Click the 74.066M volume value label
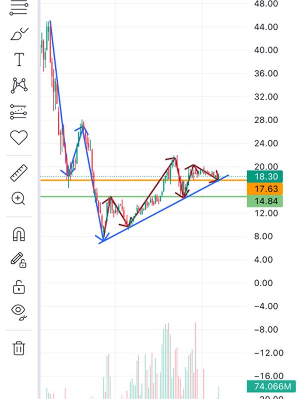 point(272,386)
